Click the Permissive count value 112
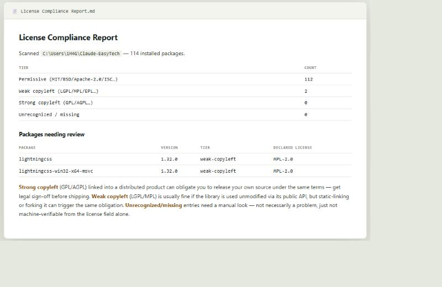442x287 pixels. click(309, 79)
